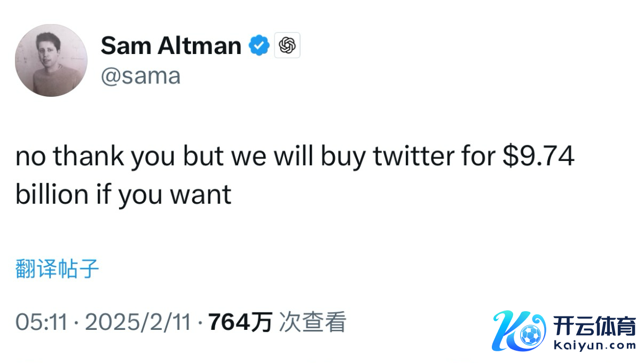
Task: Click the 翻译帖子 translate post link
Action: pyautogui.click(x=58, y=269)
